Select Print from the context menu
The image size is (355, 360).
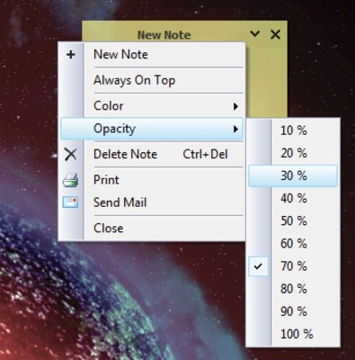point(152,180)
